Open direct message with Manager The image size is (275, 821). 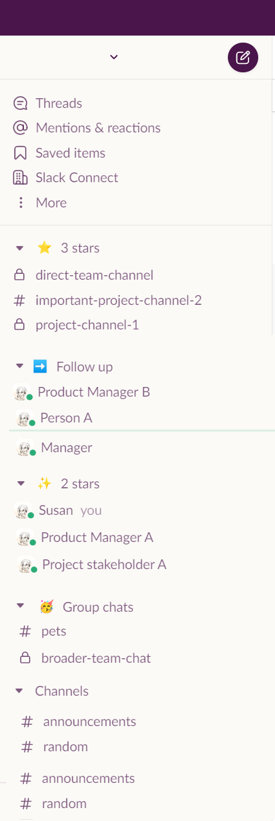[x=54, y=448]
